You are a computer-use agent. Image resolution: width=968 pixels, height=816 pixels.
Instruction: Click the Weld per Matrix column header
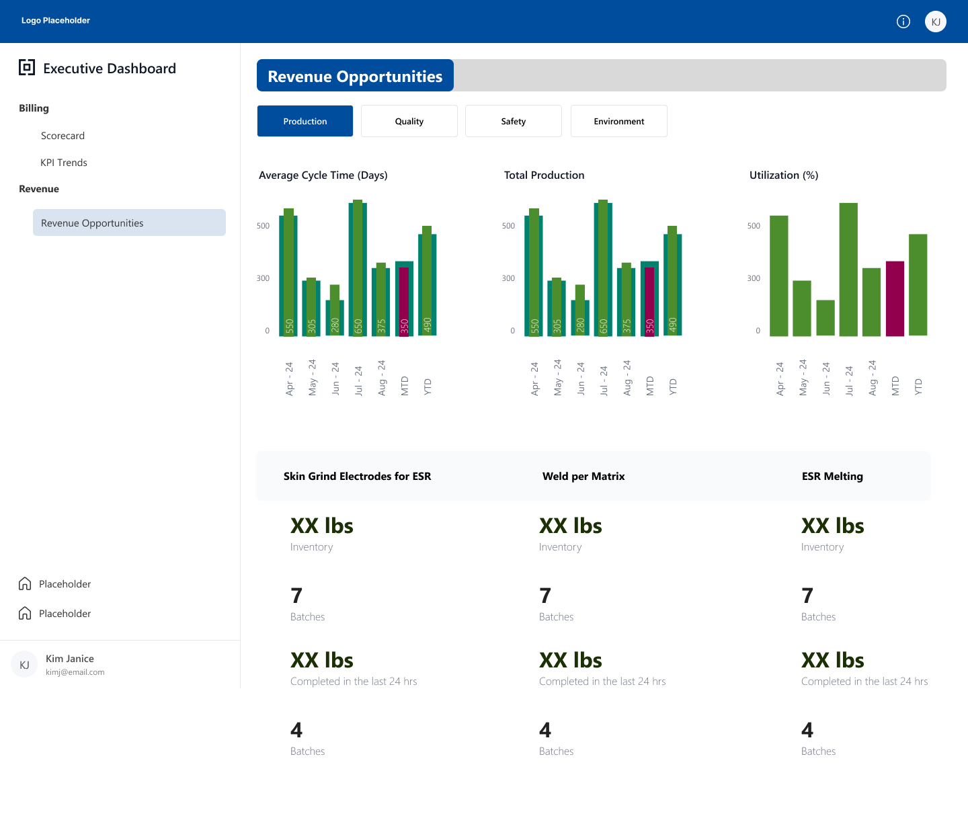click(583, 477)
